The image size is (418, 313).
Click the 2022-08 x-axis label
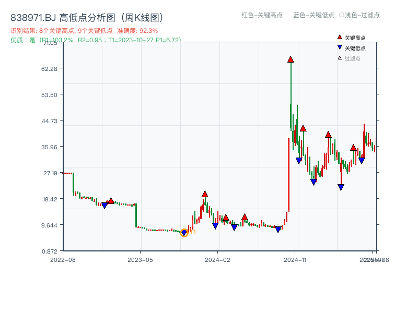[63, 260]
